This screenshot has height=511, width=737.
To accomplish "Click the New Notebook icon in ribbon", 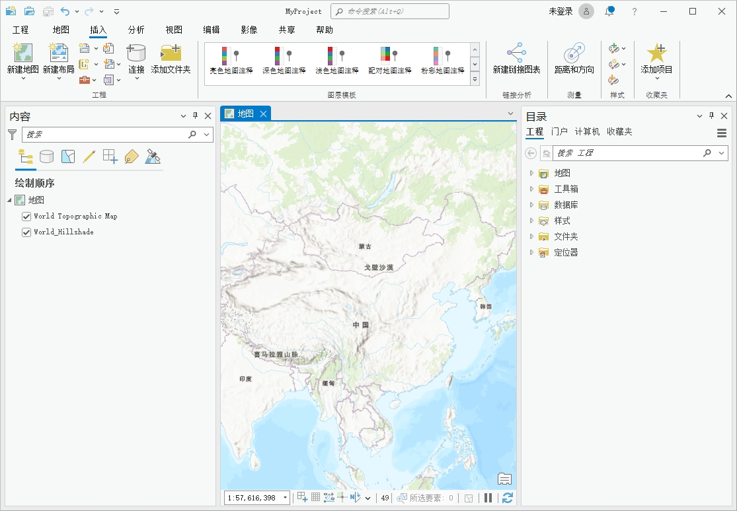I will [84, 64].
